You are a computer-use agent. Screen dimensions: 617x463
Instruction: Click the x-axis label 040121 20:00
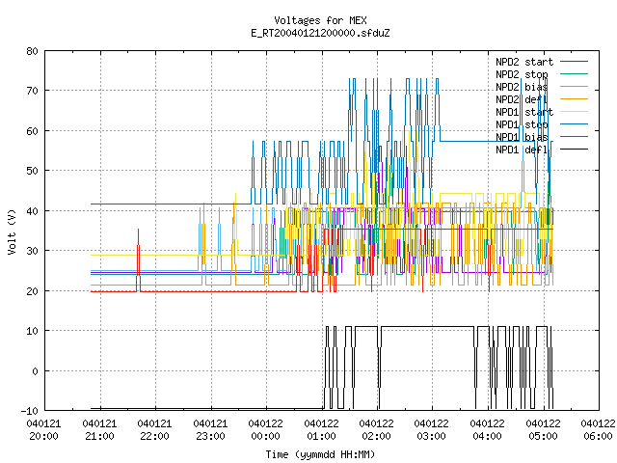pyautogui.click(x=44, y=430)
